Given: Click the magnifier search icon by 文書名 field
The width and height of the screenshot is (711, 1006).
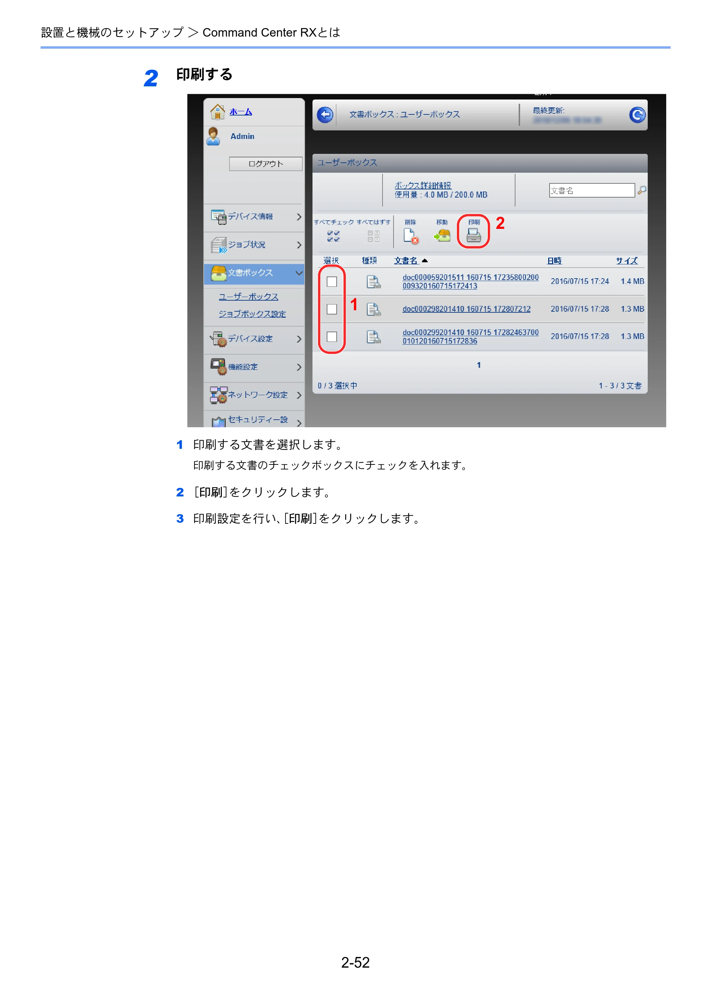Looking at the screenshot, I should tap(642, 190).
